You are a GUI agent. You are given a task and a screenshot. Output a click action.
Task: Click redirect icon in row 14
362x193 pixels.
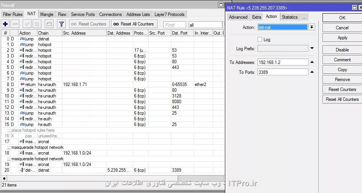pos(22,119)
